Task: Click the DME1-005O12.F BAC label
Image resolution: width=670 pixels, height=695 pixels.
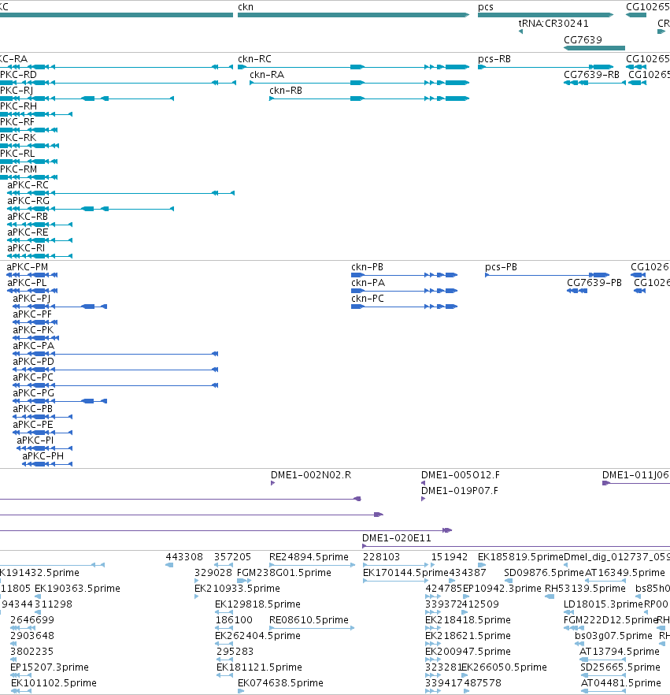Action: 461,475
